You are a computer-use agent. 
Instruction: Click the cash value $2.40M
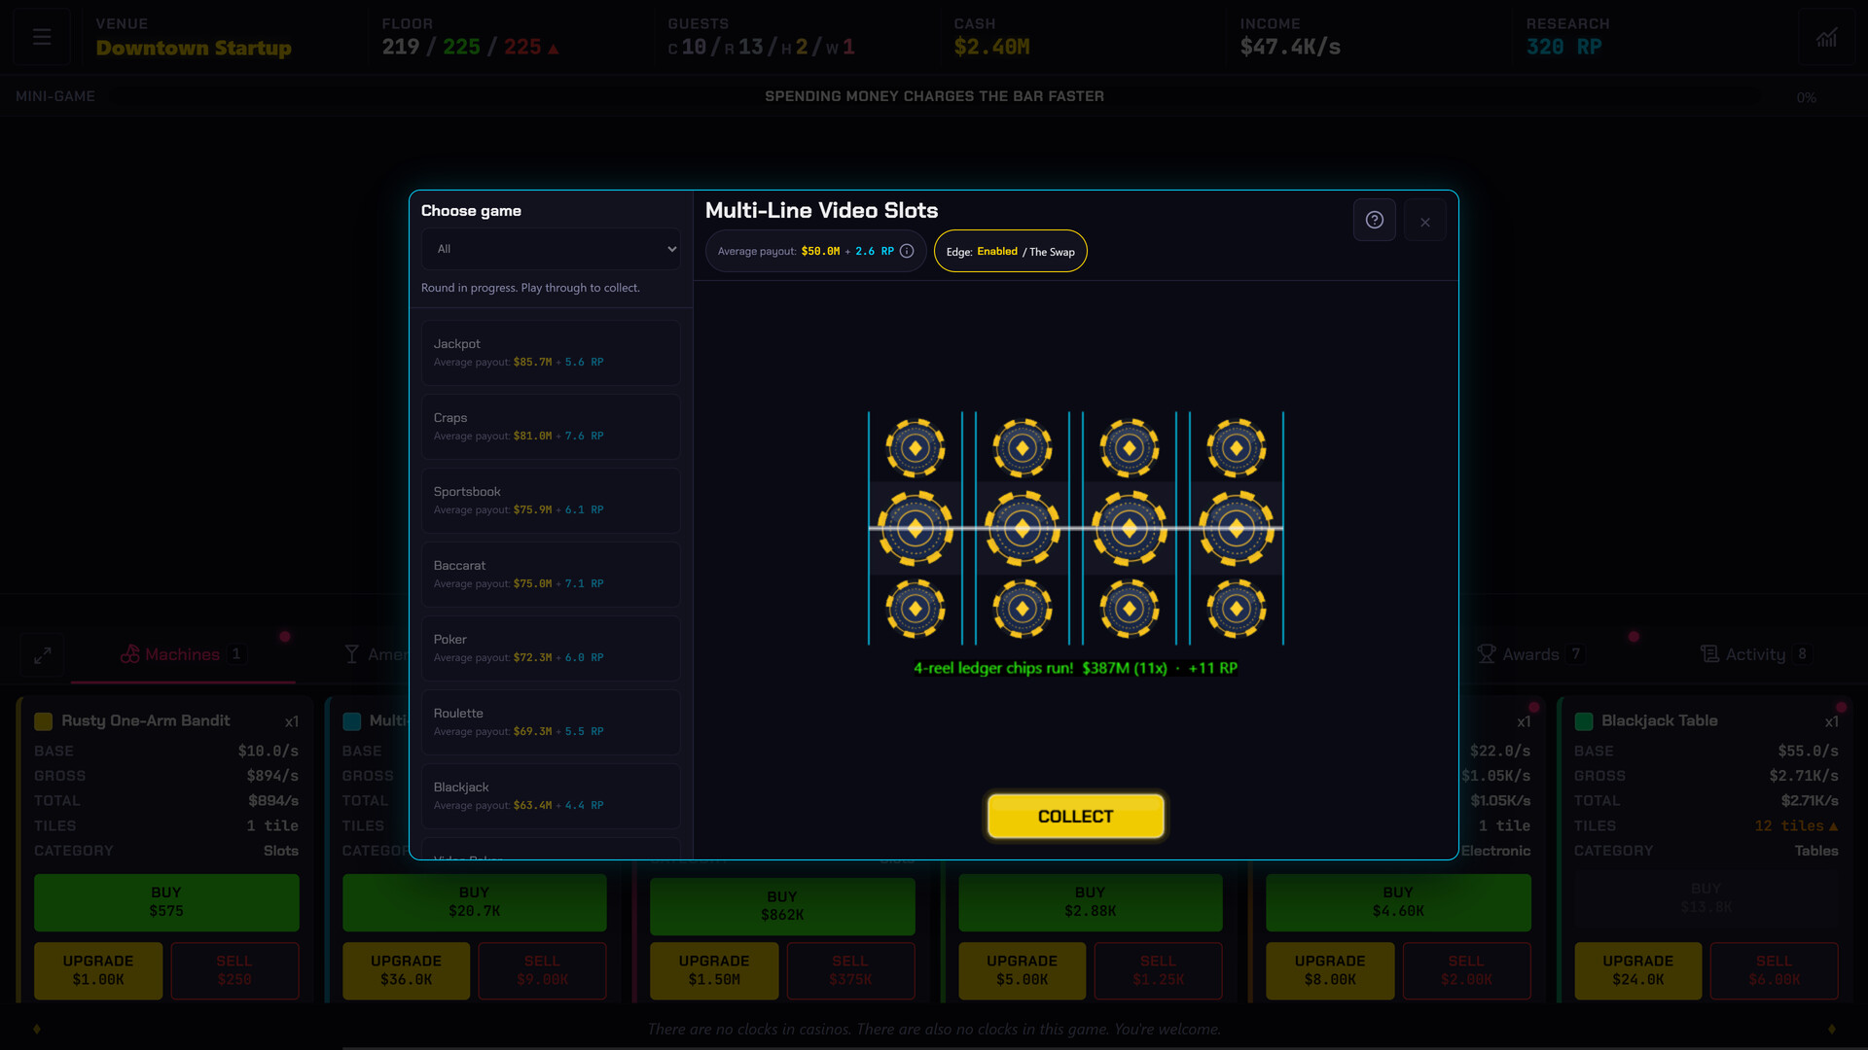[991, 47]
